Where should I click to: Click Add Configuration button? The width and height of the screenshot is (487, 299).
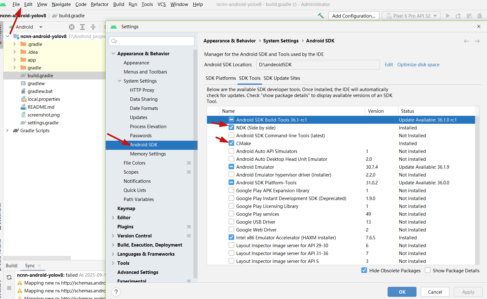coord(354,16)
